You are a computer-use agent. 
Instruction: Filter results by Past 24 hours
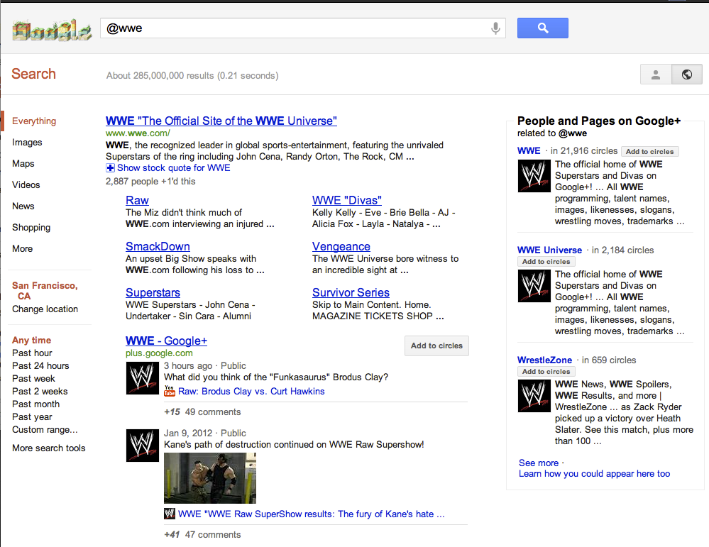40,365
